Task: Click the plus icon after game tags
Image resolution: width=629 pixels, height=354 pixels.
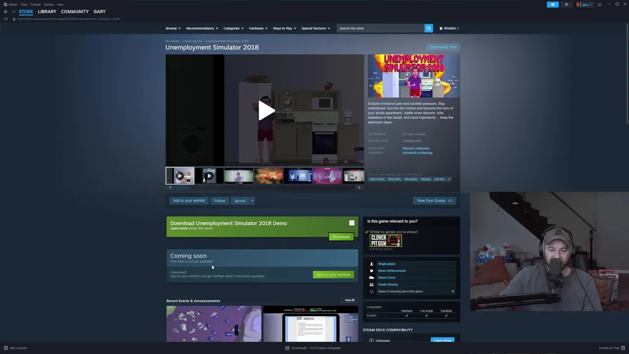Action: pos(449,179)
